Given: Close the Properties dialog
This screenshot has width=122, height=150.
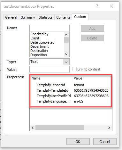Looking at the screenshot, I should (111, 6).
